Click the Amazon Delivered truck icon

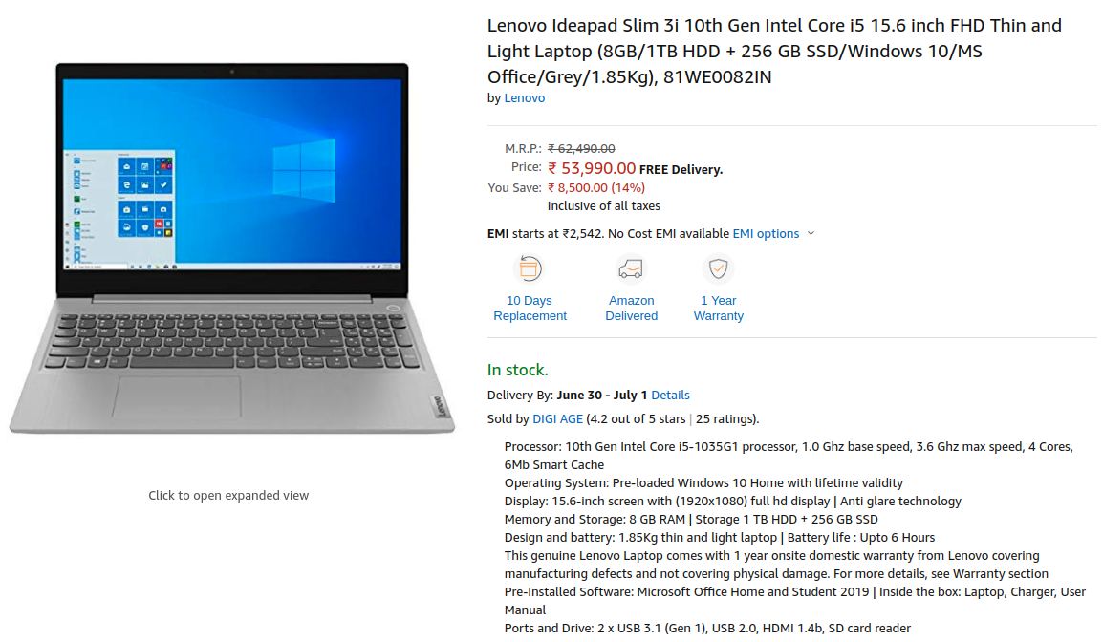click(x=631, y=268)
